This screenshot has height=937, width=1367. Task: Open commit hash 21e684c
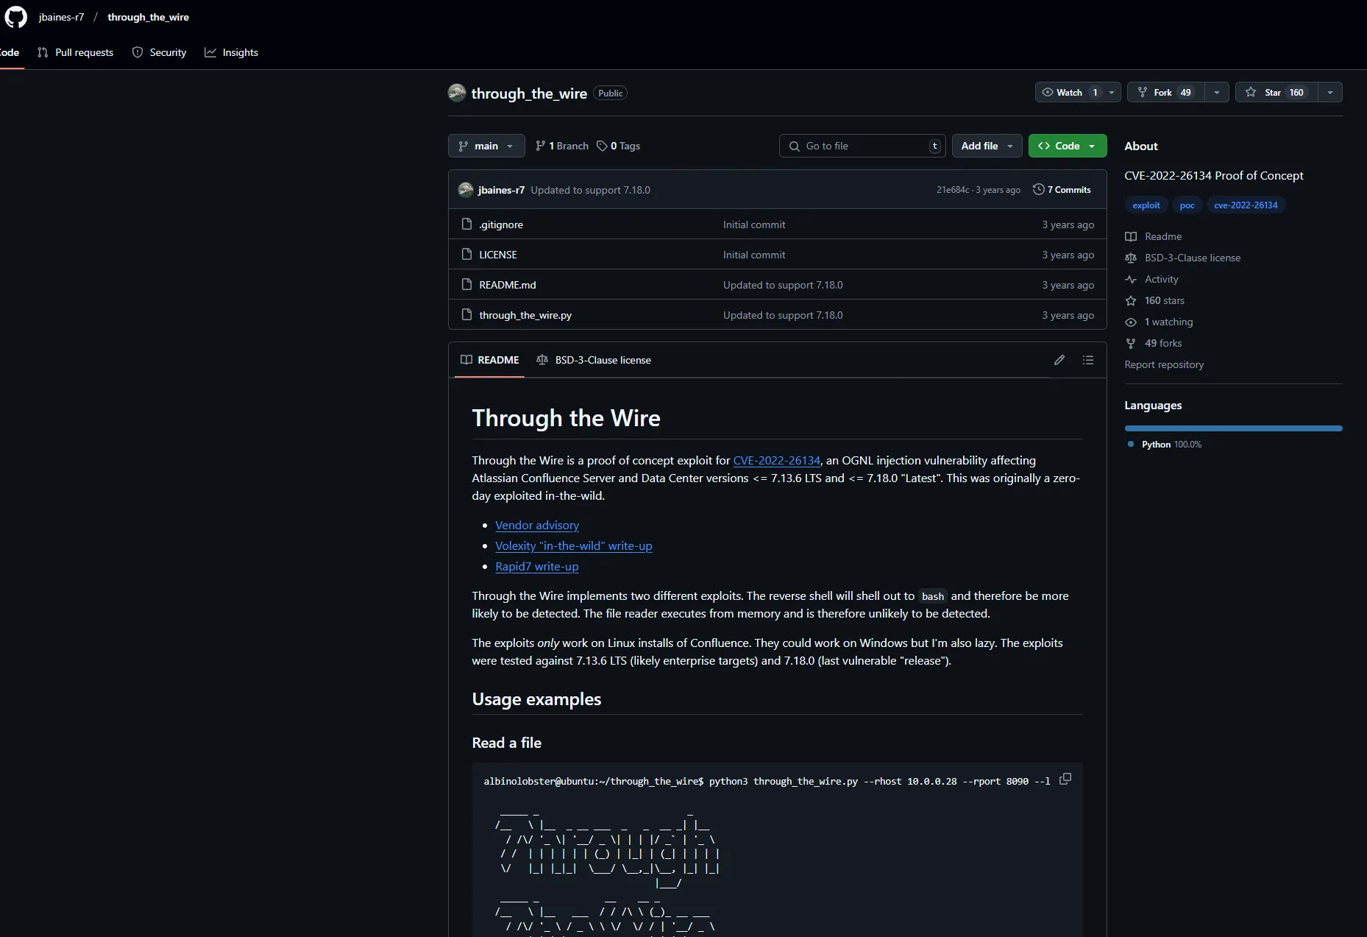pos(953,190)
